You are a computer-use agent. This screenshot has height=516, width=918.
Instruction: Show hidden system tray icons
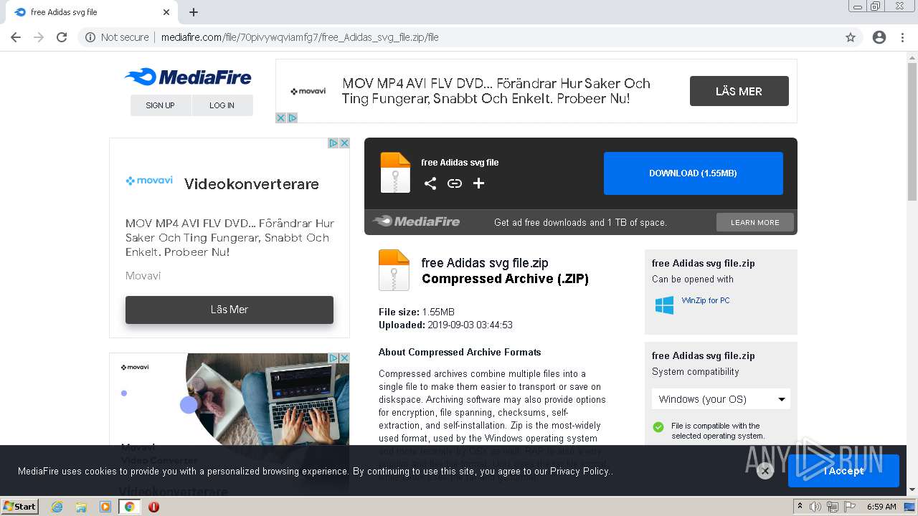[800, 507]
